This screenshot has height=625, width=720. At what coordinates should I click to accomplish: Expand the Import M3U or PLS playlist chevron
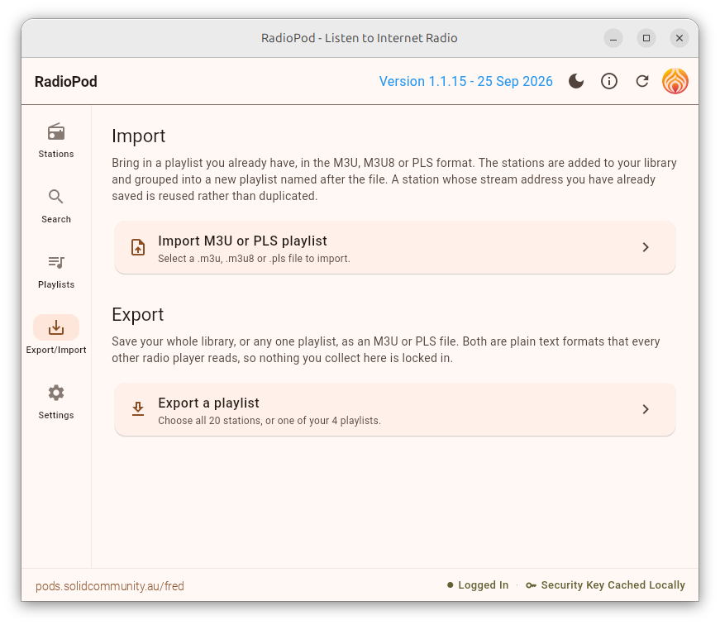click(x=646, y=247)
